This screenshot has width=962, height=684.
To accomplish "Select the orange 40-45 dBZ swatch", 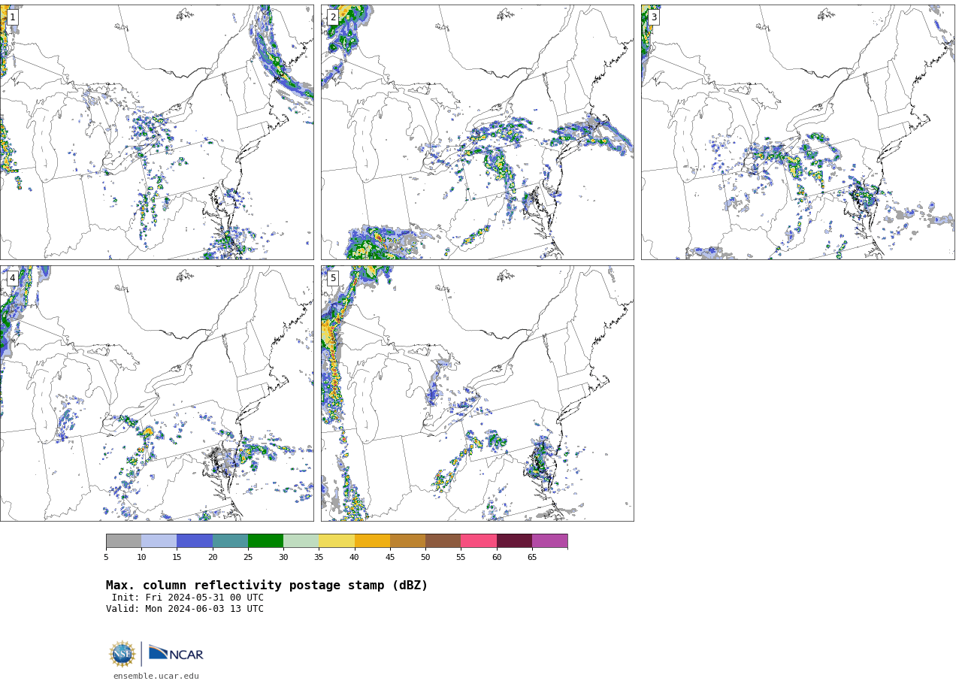I will point(372,541).
